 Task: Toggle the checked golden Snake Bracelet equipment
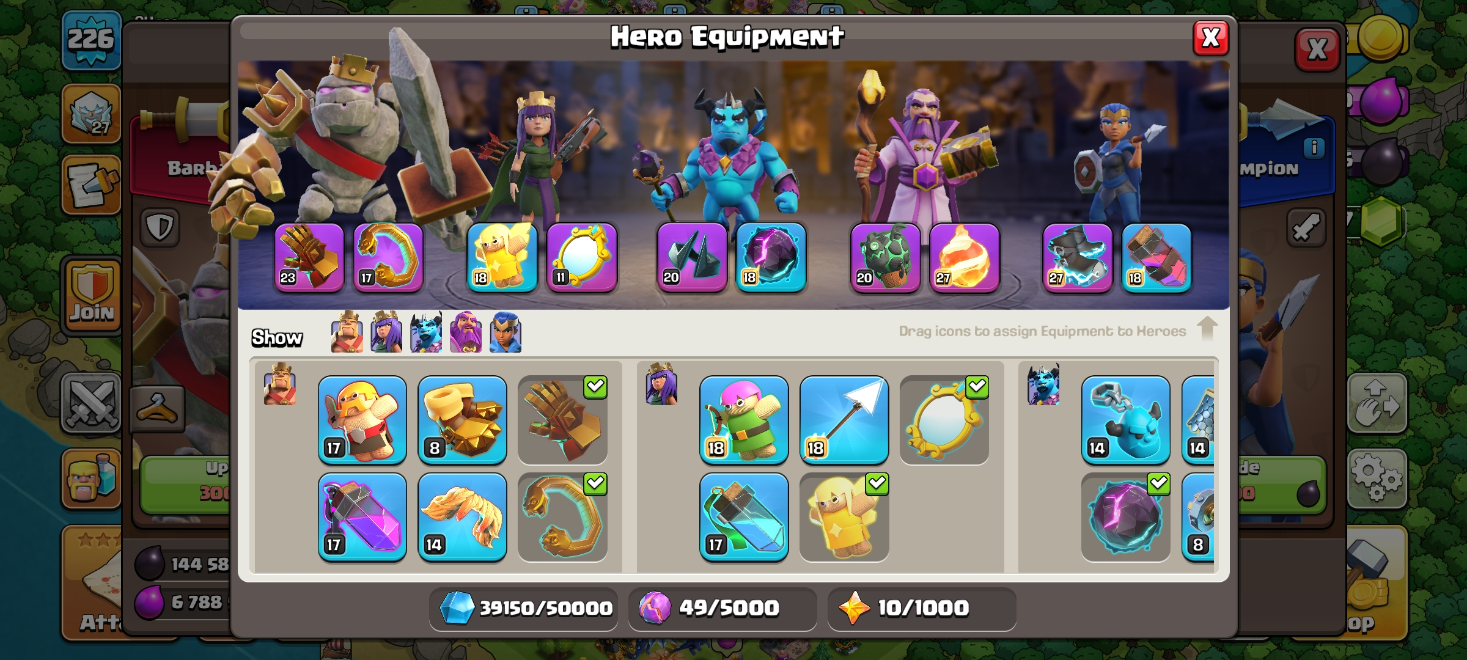(562, 517)
